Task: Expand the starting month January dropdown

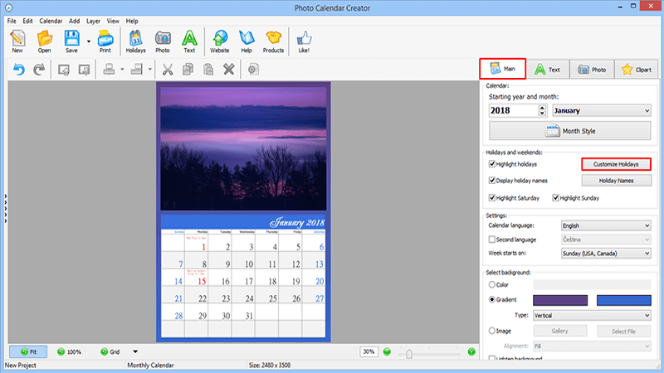Action: [x=601, y=110]
